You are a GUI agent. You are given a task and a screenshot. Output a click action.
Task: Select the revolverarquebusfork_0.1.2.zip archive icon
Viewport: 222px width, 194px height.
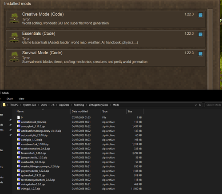(x=19, y=180)
